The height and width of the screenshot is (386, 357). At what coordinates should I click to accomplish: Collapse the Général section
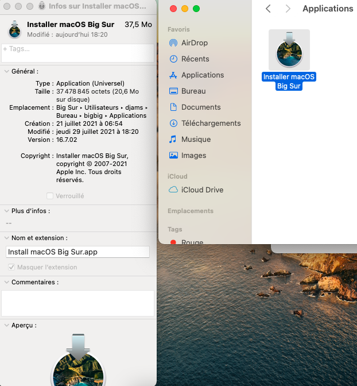click(x=7, y=71)
